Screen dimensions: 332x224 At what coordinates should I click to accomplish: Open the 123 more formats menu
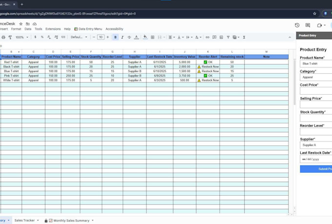(63, 37)
